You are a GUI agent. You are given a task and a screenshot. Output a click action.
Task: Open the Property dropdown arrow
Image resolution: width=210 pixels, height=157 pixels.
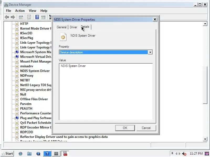point(150,52)
